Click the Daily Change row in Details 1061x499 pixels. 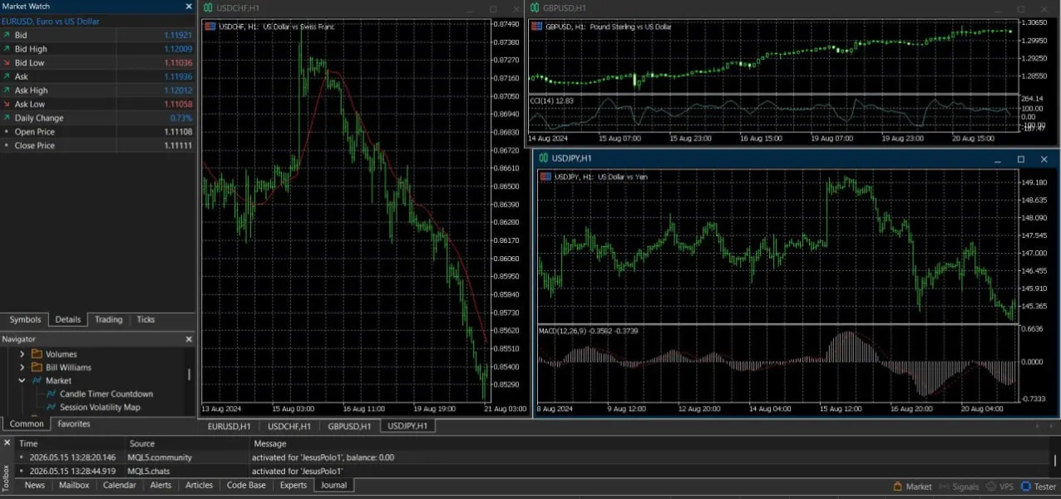(97, 118)
